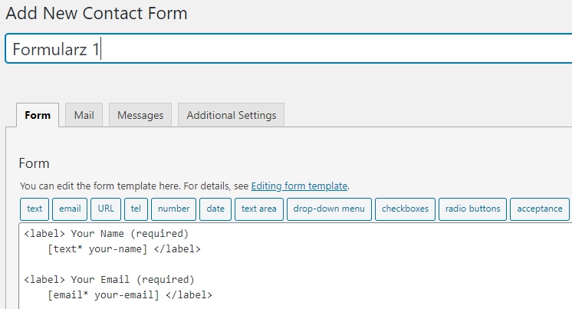
Task: Insert a text area tag
Action: [x=258, y=209]
